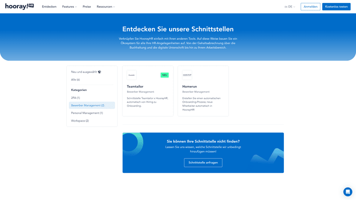Open the Entdecken menu item

(x=49, y=6)
